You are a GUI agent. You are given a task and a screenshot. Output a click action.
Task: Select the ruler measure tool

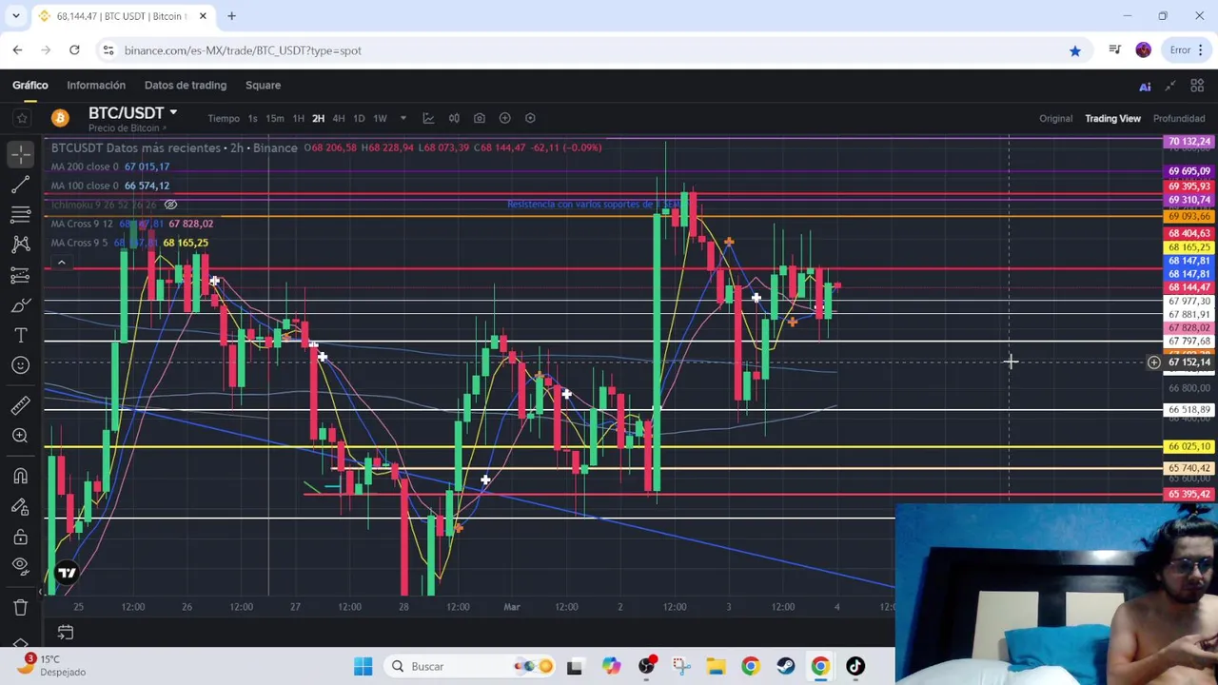click(21, 405)
